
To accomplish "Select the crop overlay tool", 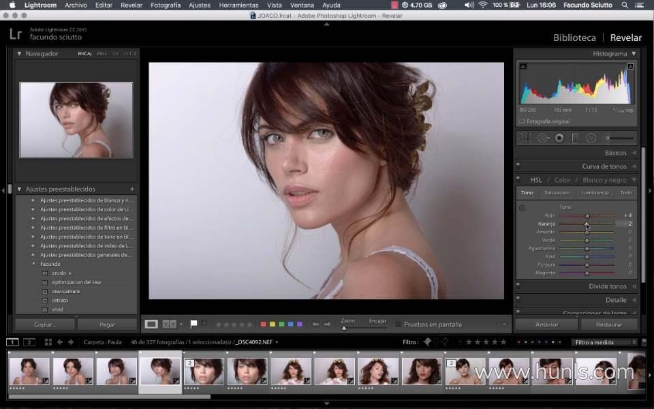I will (x=527, y=138).
